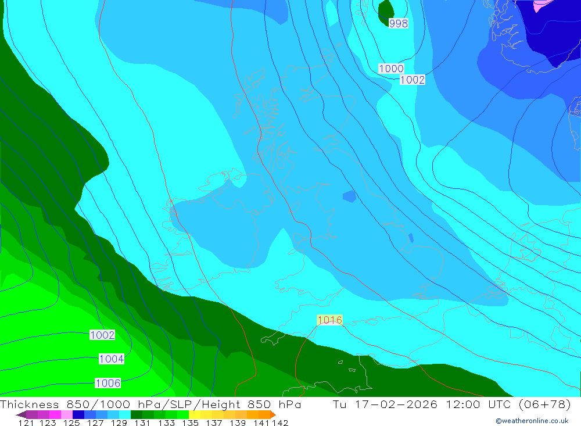This screenshot has height=426, width=581.
Task: Click the red 1016 contour label
Action: pos(330,320)
